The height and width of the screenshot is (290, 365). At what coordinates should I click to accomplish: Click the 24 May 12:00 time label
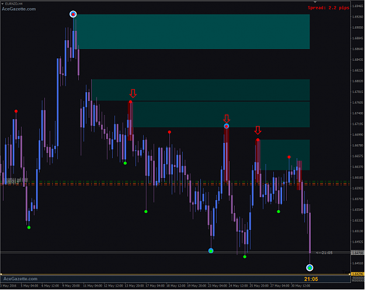click(x=239, y=285)
